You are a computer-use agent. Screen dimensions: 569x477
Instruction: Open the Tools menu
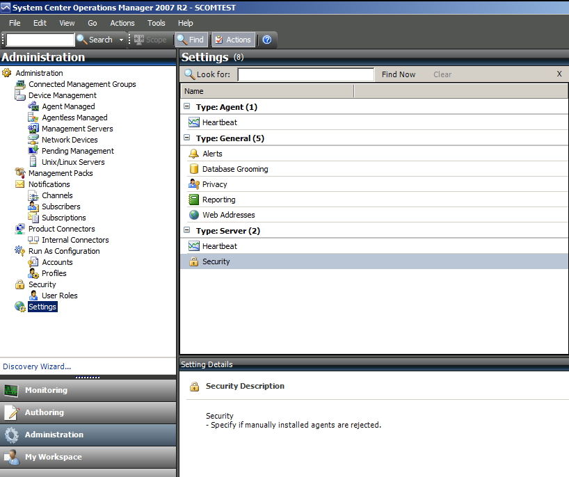(x=157, y=23)
